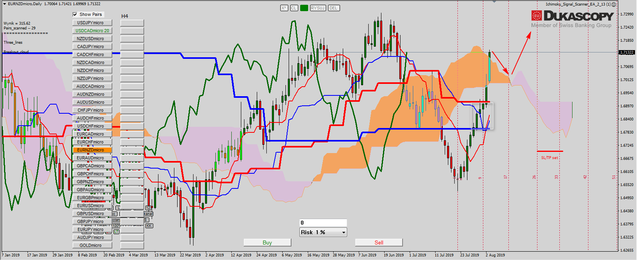Click the Buy button
Screen dimensions: 637x260
(267, 243)
